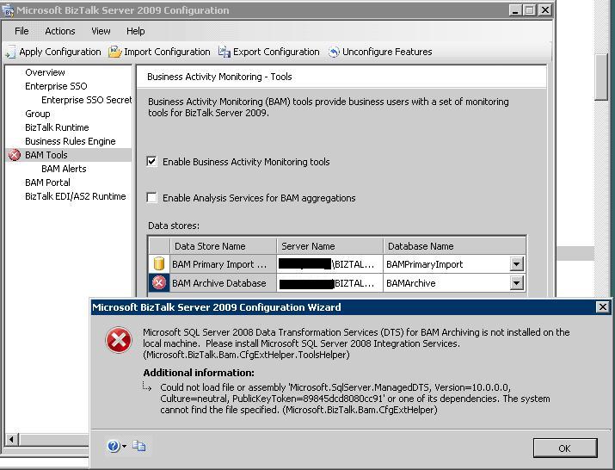Click the left arrow of the horizontal scrollbar
615x470 pixels.
point(12,439)
